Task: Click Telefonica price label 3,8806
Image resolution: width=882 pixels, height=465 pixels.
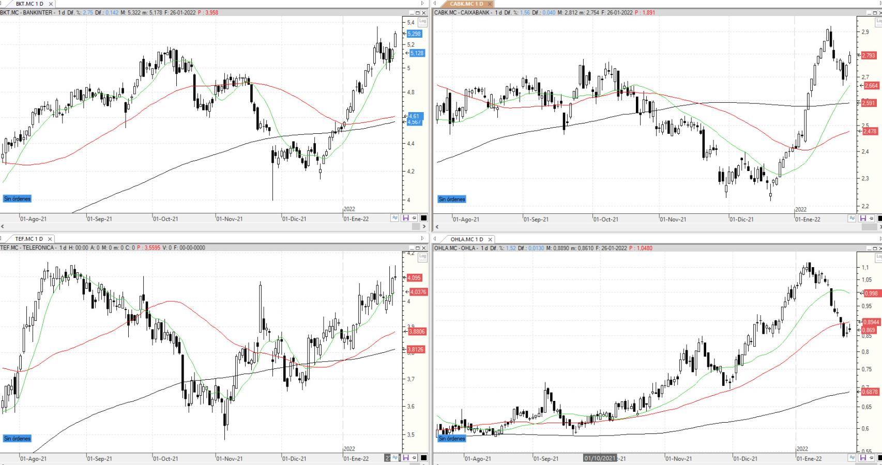Action: point(417,332)
